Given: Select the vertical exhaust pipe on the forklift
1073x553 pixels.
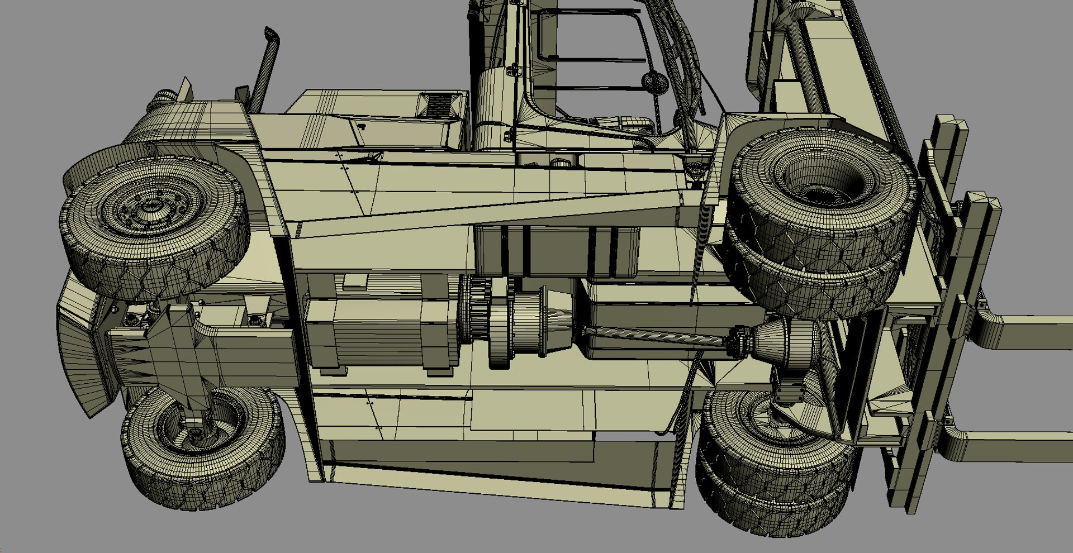Looking at the screenshot, I should click(x=267, y=67).
